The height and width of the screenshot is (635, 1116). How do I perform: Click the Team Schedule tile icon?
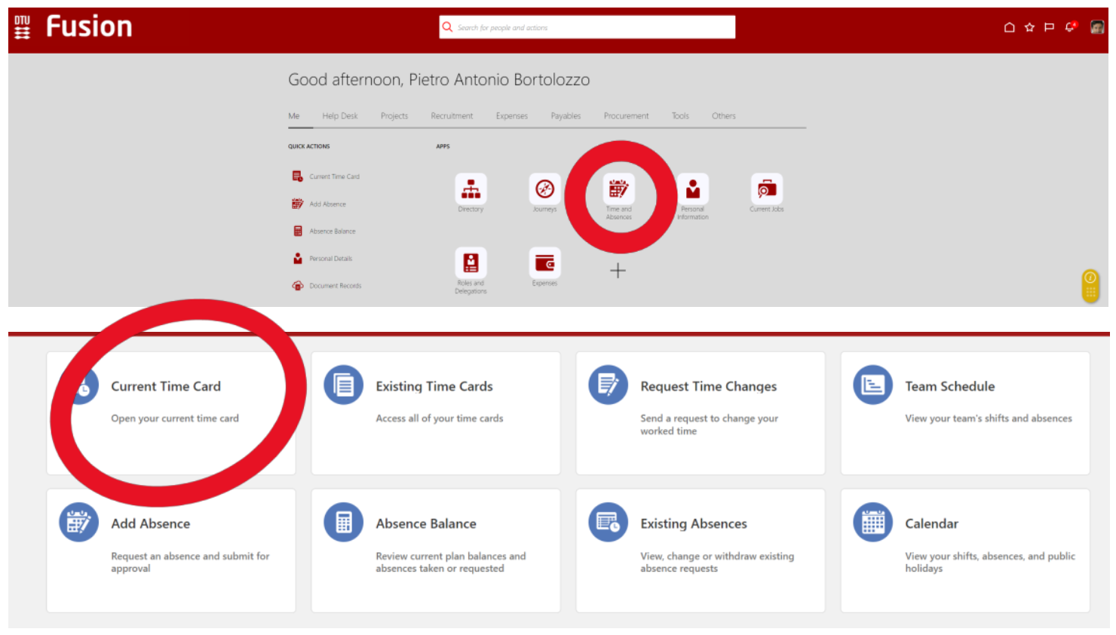(872, 385)
